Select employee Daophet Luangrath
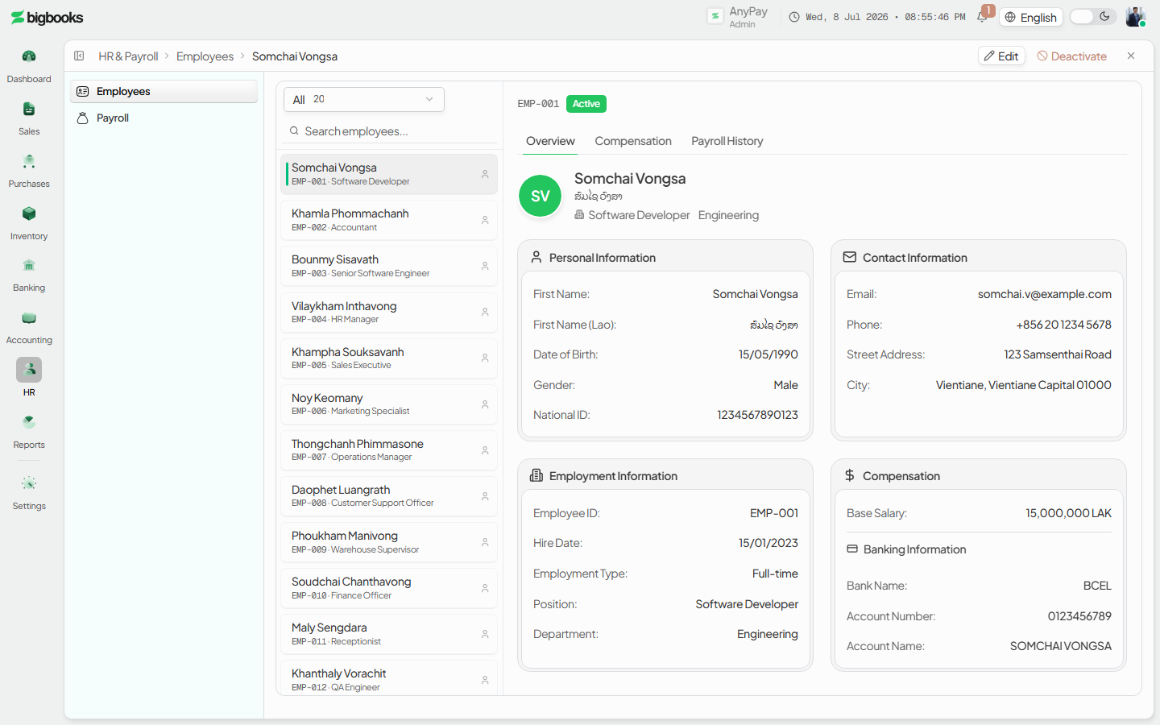Viewport: 1160px width, 725px height. coord(389,496)
